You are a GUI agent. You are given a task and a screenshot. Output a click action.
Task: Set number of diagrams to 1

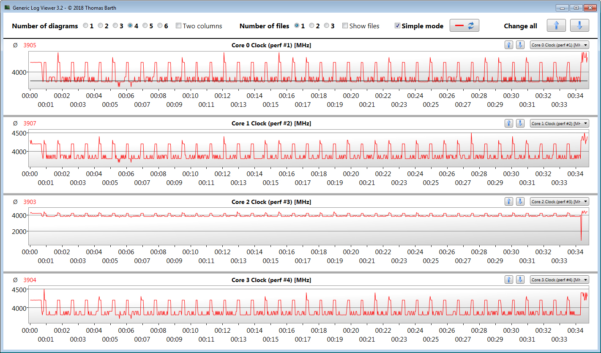pyautogui.click(x=86, y=26)
